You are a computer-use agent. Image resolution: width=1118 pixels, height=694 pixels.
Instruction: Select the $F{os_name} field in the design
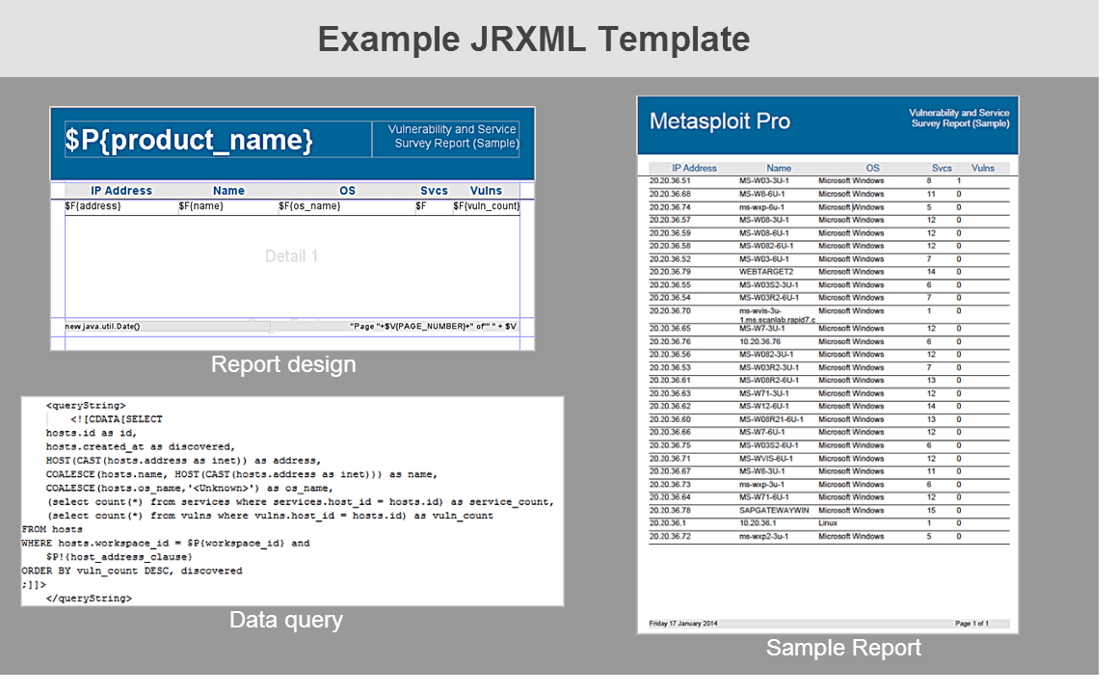click(x=309, y=206)
